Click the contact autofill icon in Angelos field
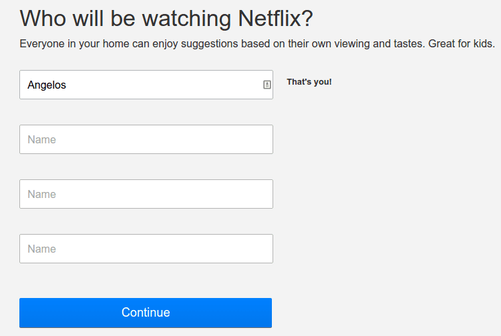 267,85
